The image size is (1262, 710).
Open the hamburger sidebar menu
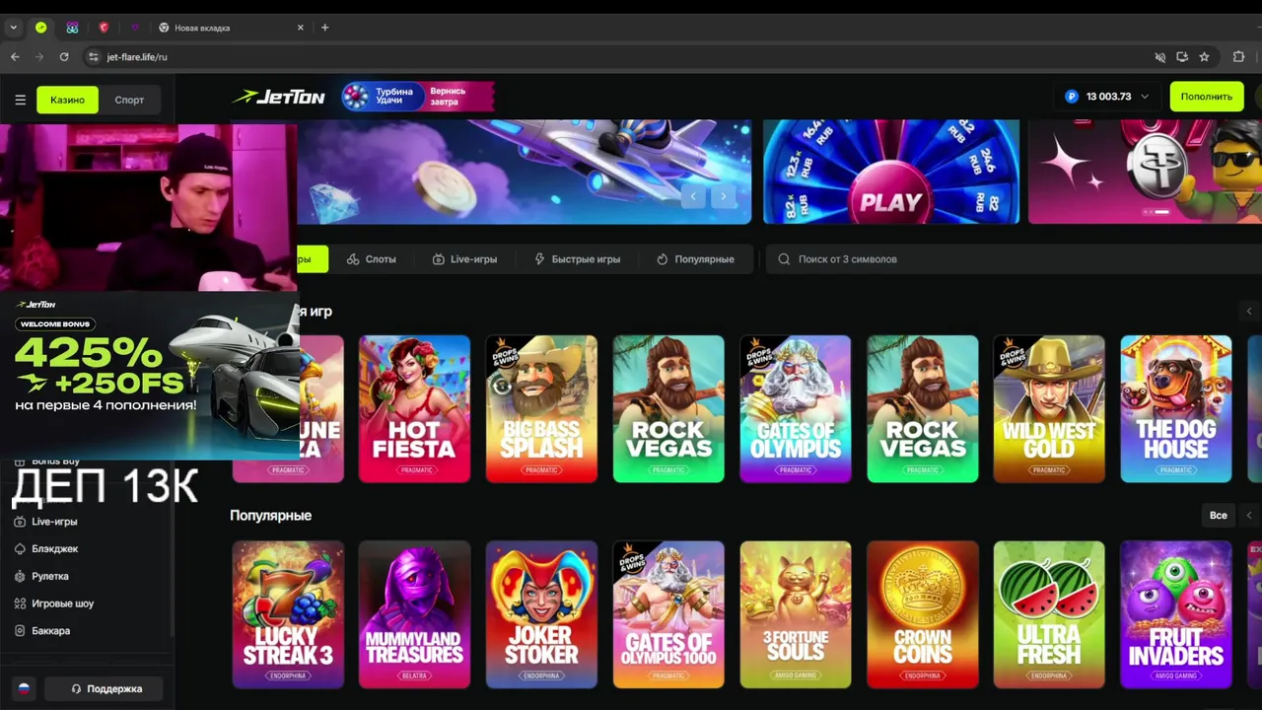coord(20,100)
